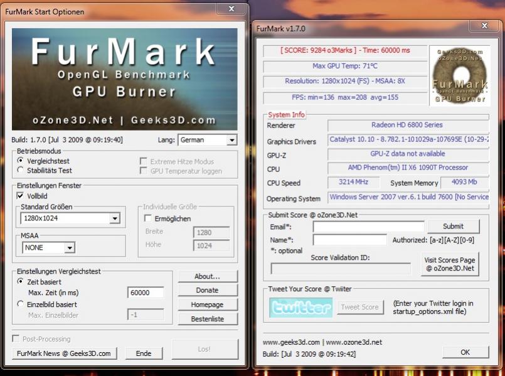The height and width of the screenshot is (376, 505).
Task: Click the About... button
Action: point(208,276)
